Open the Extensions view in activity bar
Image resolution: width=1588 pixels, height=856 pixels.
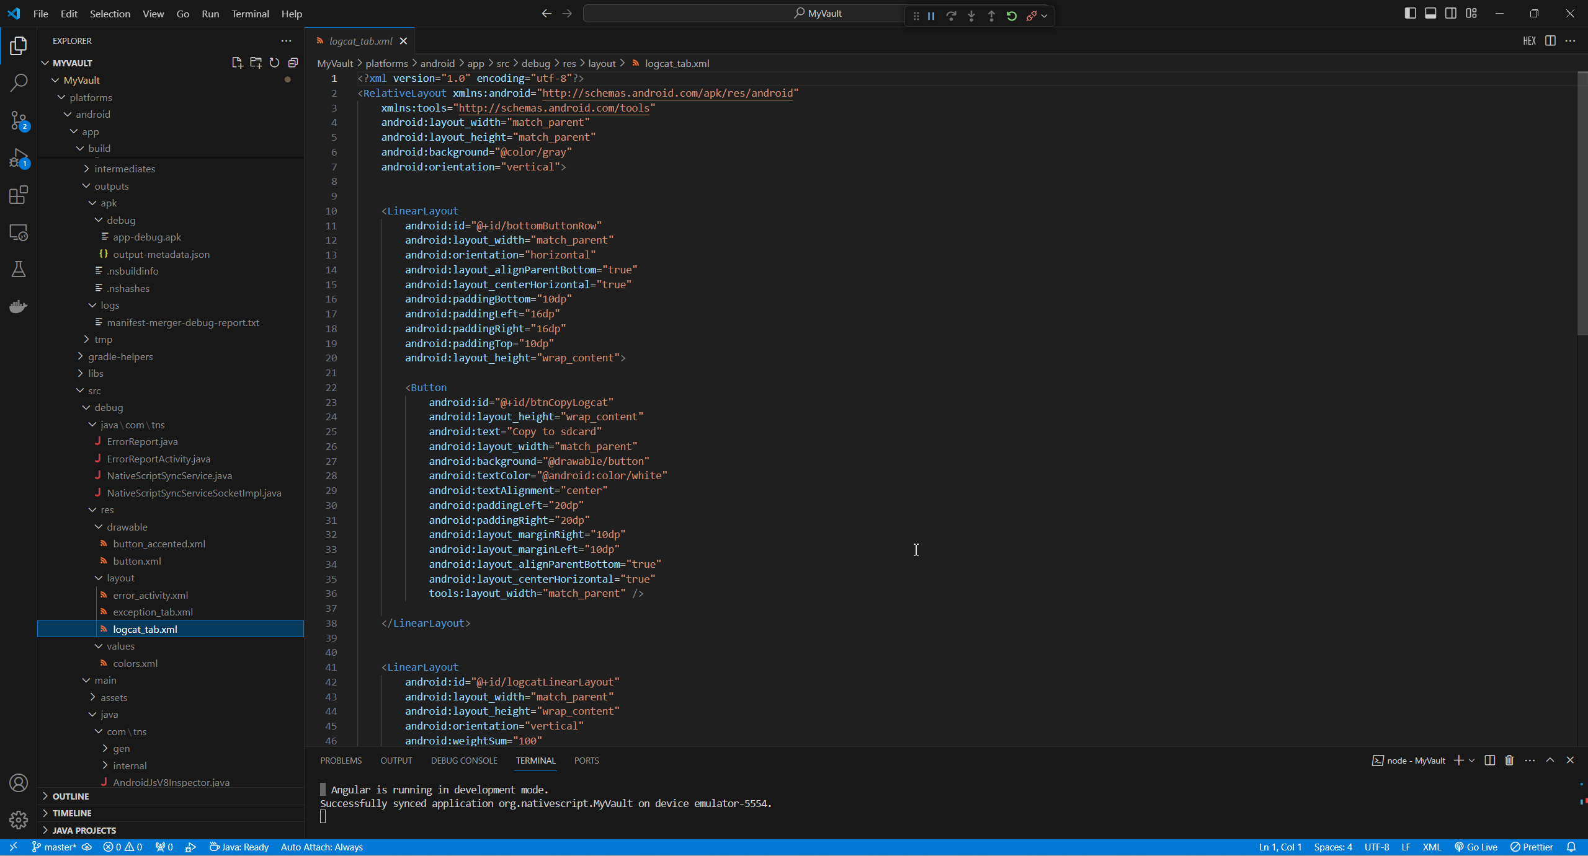(x=19, y=195)
